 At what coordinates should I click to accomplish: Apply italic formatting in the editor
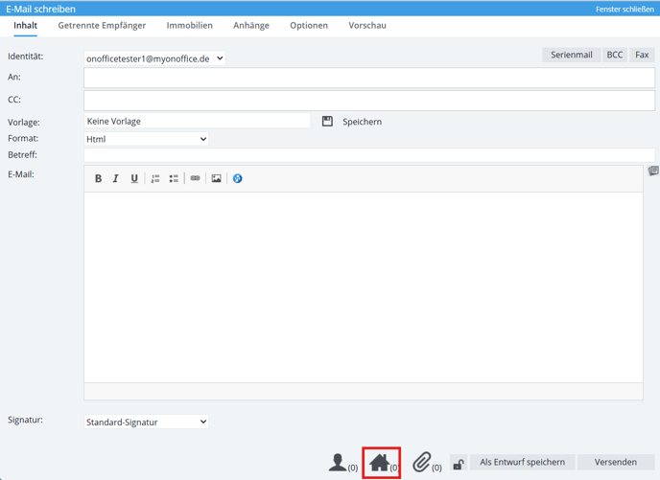(x=116, y=178)
